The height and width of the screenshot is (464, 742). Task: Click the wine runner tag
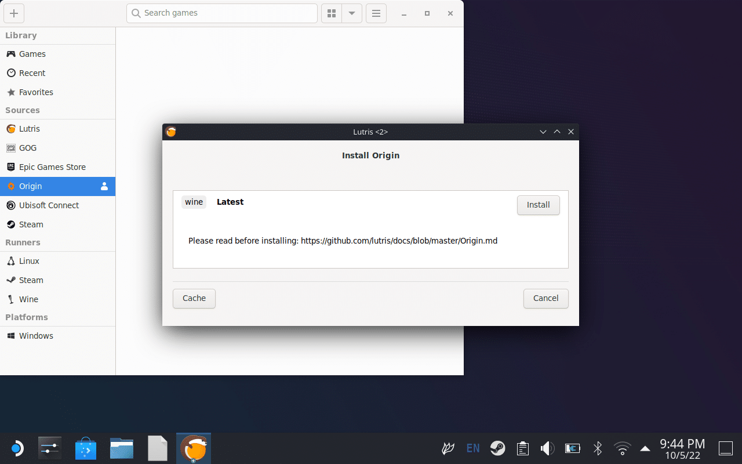[x=194, y=202]
